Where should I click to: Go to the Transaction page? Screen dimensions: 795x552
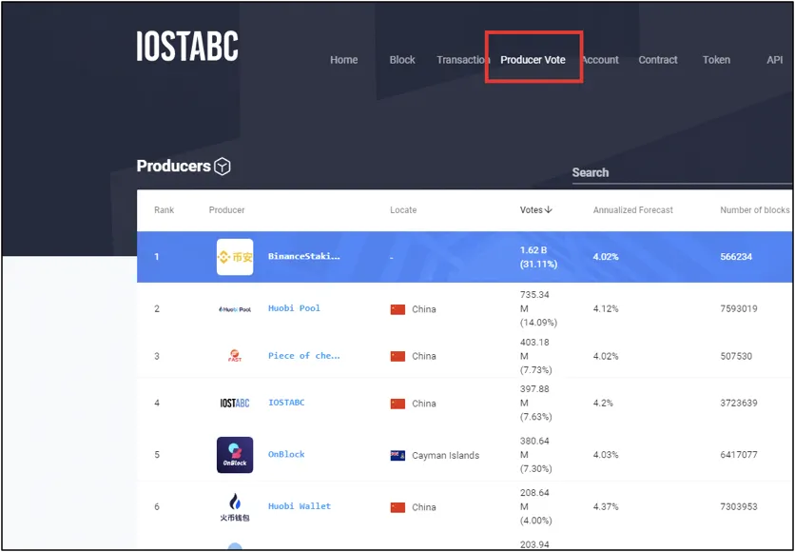coord(463,60)
